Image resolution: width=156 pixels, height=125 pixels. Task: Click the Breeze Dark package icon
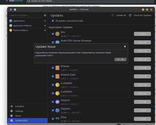57,76
